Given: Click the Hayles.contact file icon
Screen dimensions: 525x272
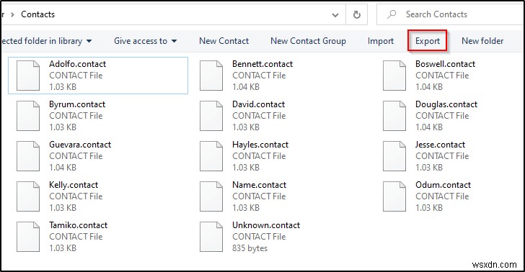Looking at the screenshot, I should (x=211, y=156).
